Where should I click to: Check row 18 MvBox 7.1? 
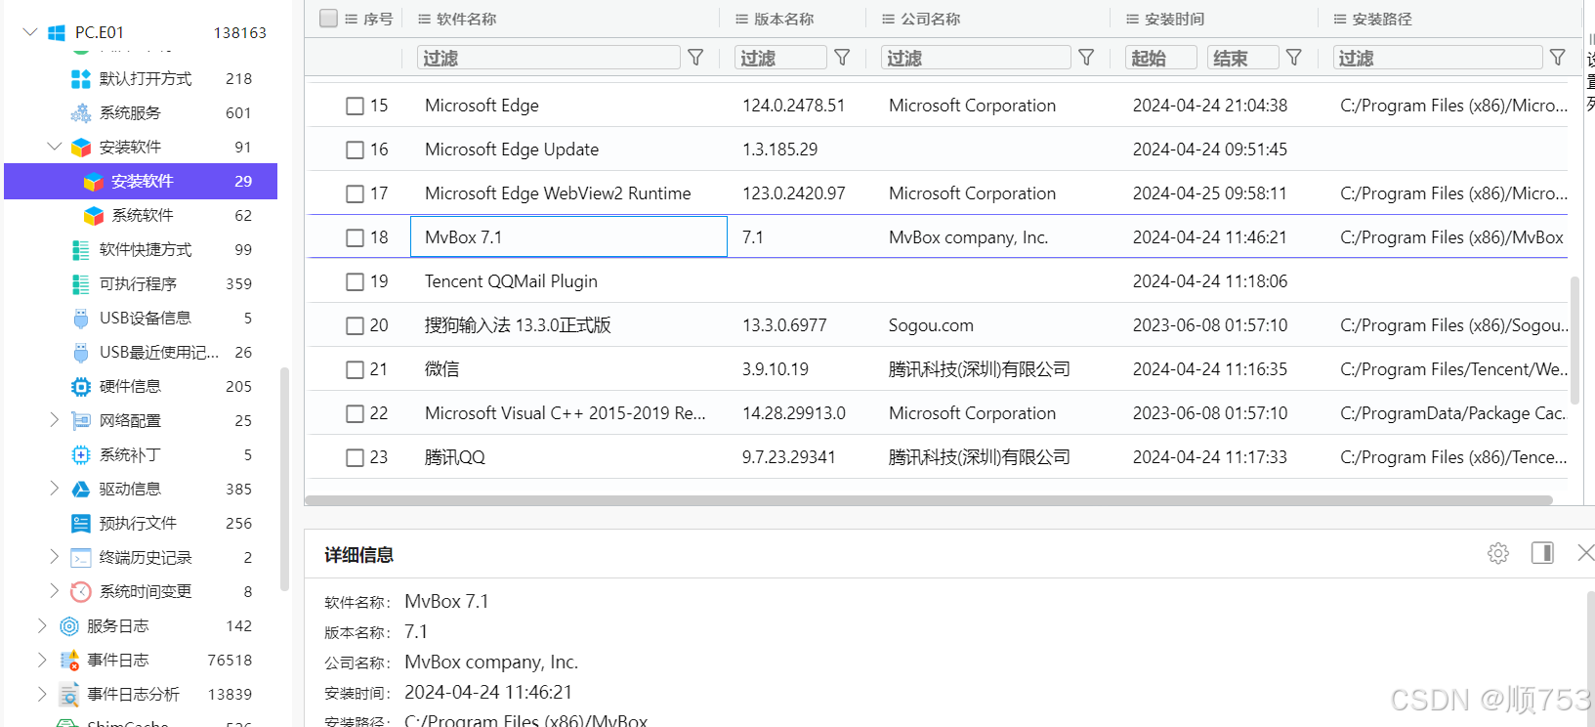356,237
